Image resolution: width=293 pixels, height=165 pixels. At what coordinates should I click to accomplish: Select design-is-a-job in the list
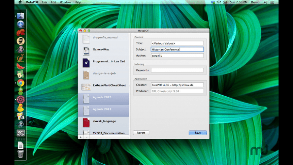pos(103,75)
